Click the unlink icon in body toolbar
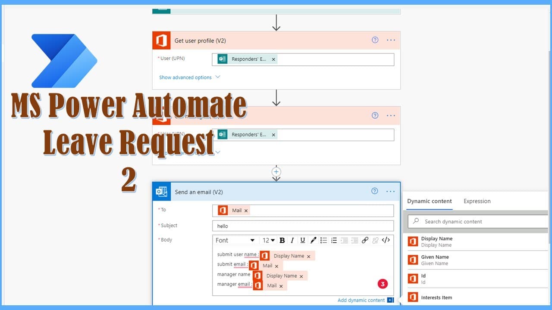 (x=375, y=240)
